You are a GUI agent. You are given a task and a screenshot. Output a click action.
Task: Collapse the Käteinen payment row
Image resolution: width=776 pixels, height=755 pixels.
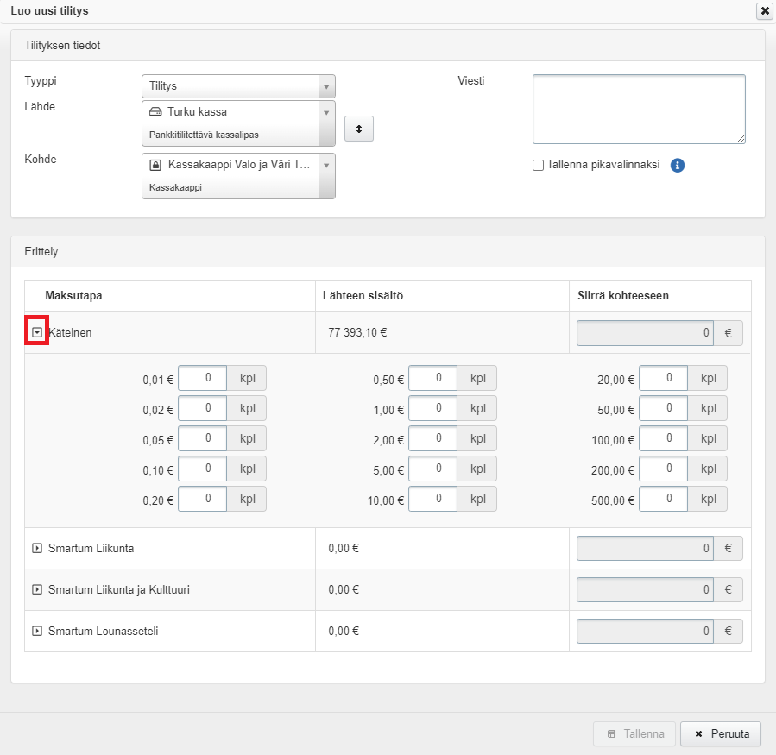(x=37, y=332)
